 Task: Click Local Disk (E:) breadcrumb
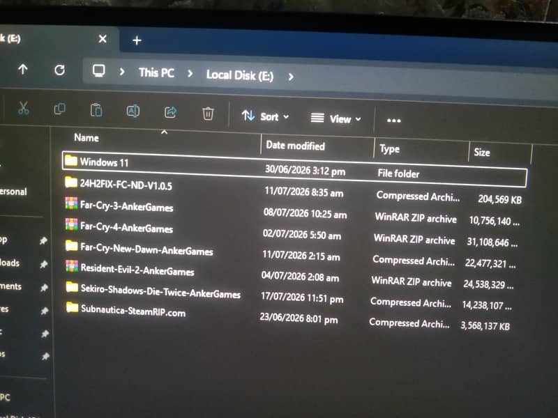tap(240, 75)
